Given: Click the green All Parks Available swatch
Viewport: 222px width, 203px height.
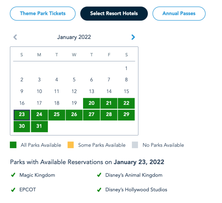Looking at the screenshot, I should pos(13,145).
